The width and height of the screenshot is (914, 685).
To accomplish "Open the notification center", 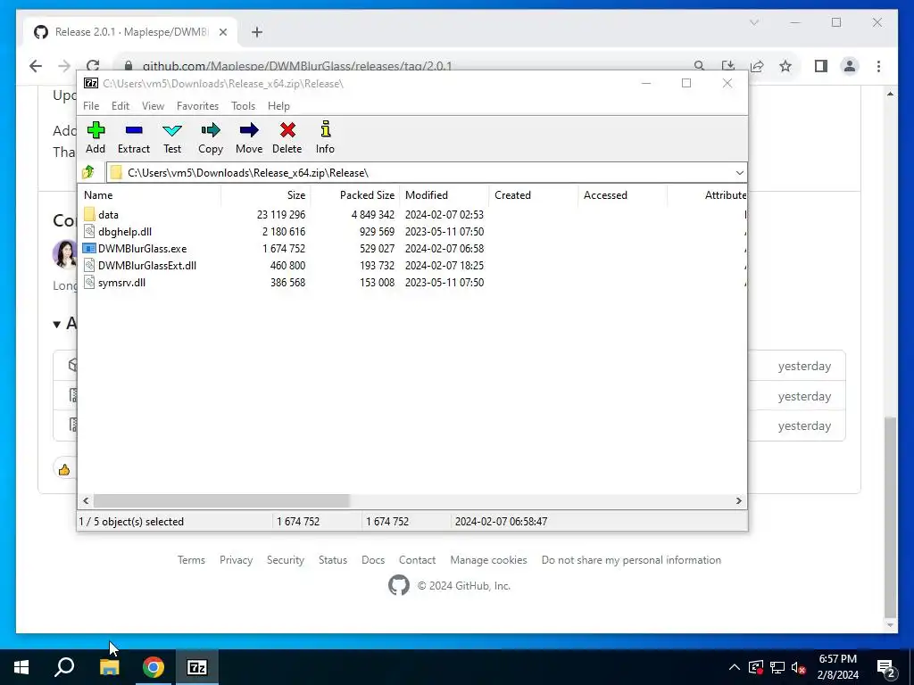I will pyautogui.click(x=886, y=667).
